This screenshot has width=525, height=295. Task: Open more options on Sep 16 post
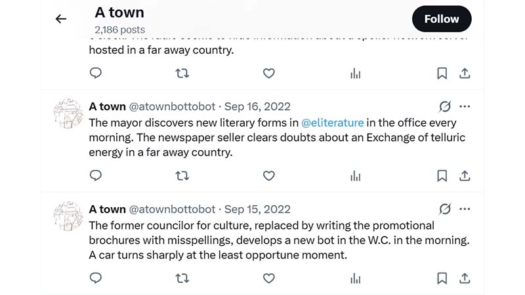(465, 106)
